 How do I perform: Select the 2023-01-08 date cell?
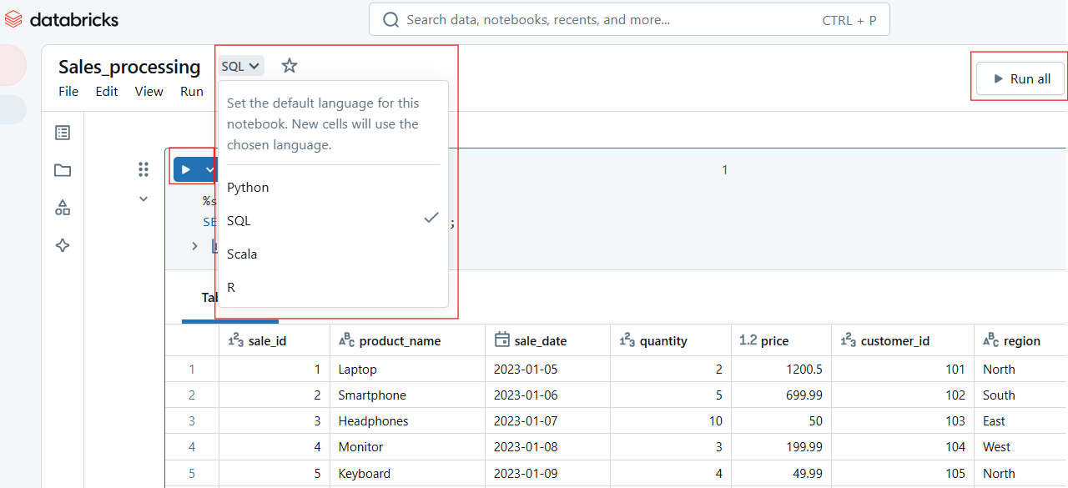(547, 447)
